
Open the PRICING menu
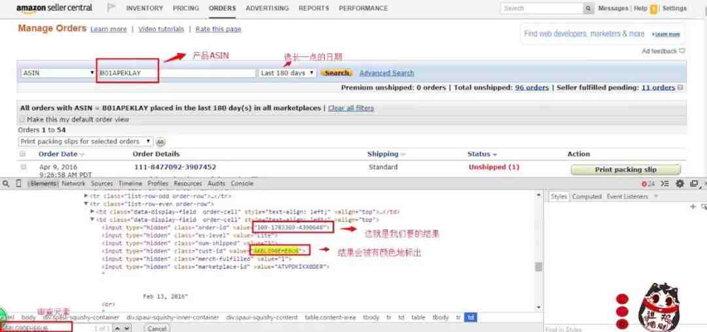point(186,8)
